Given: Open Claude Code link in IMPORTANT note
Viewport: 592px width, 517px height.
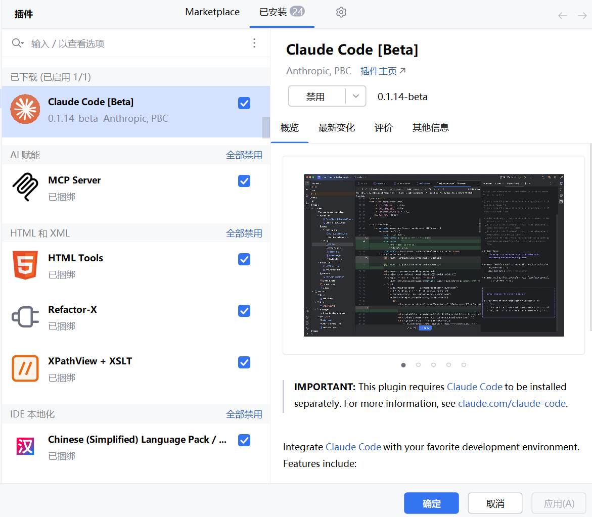Looking at the screenshot, I should tap(475, 387).
